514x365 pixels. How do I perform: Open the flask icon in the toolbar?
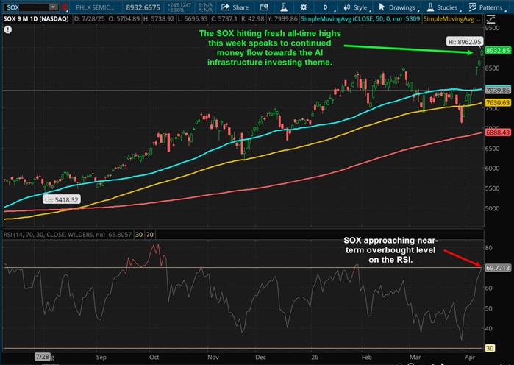click(284, 7)
